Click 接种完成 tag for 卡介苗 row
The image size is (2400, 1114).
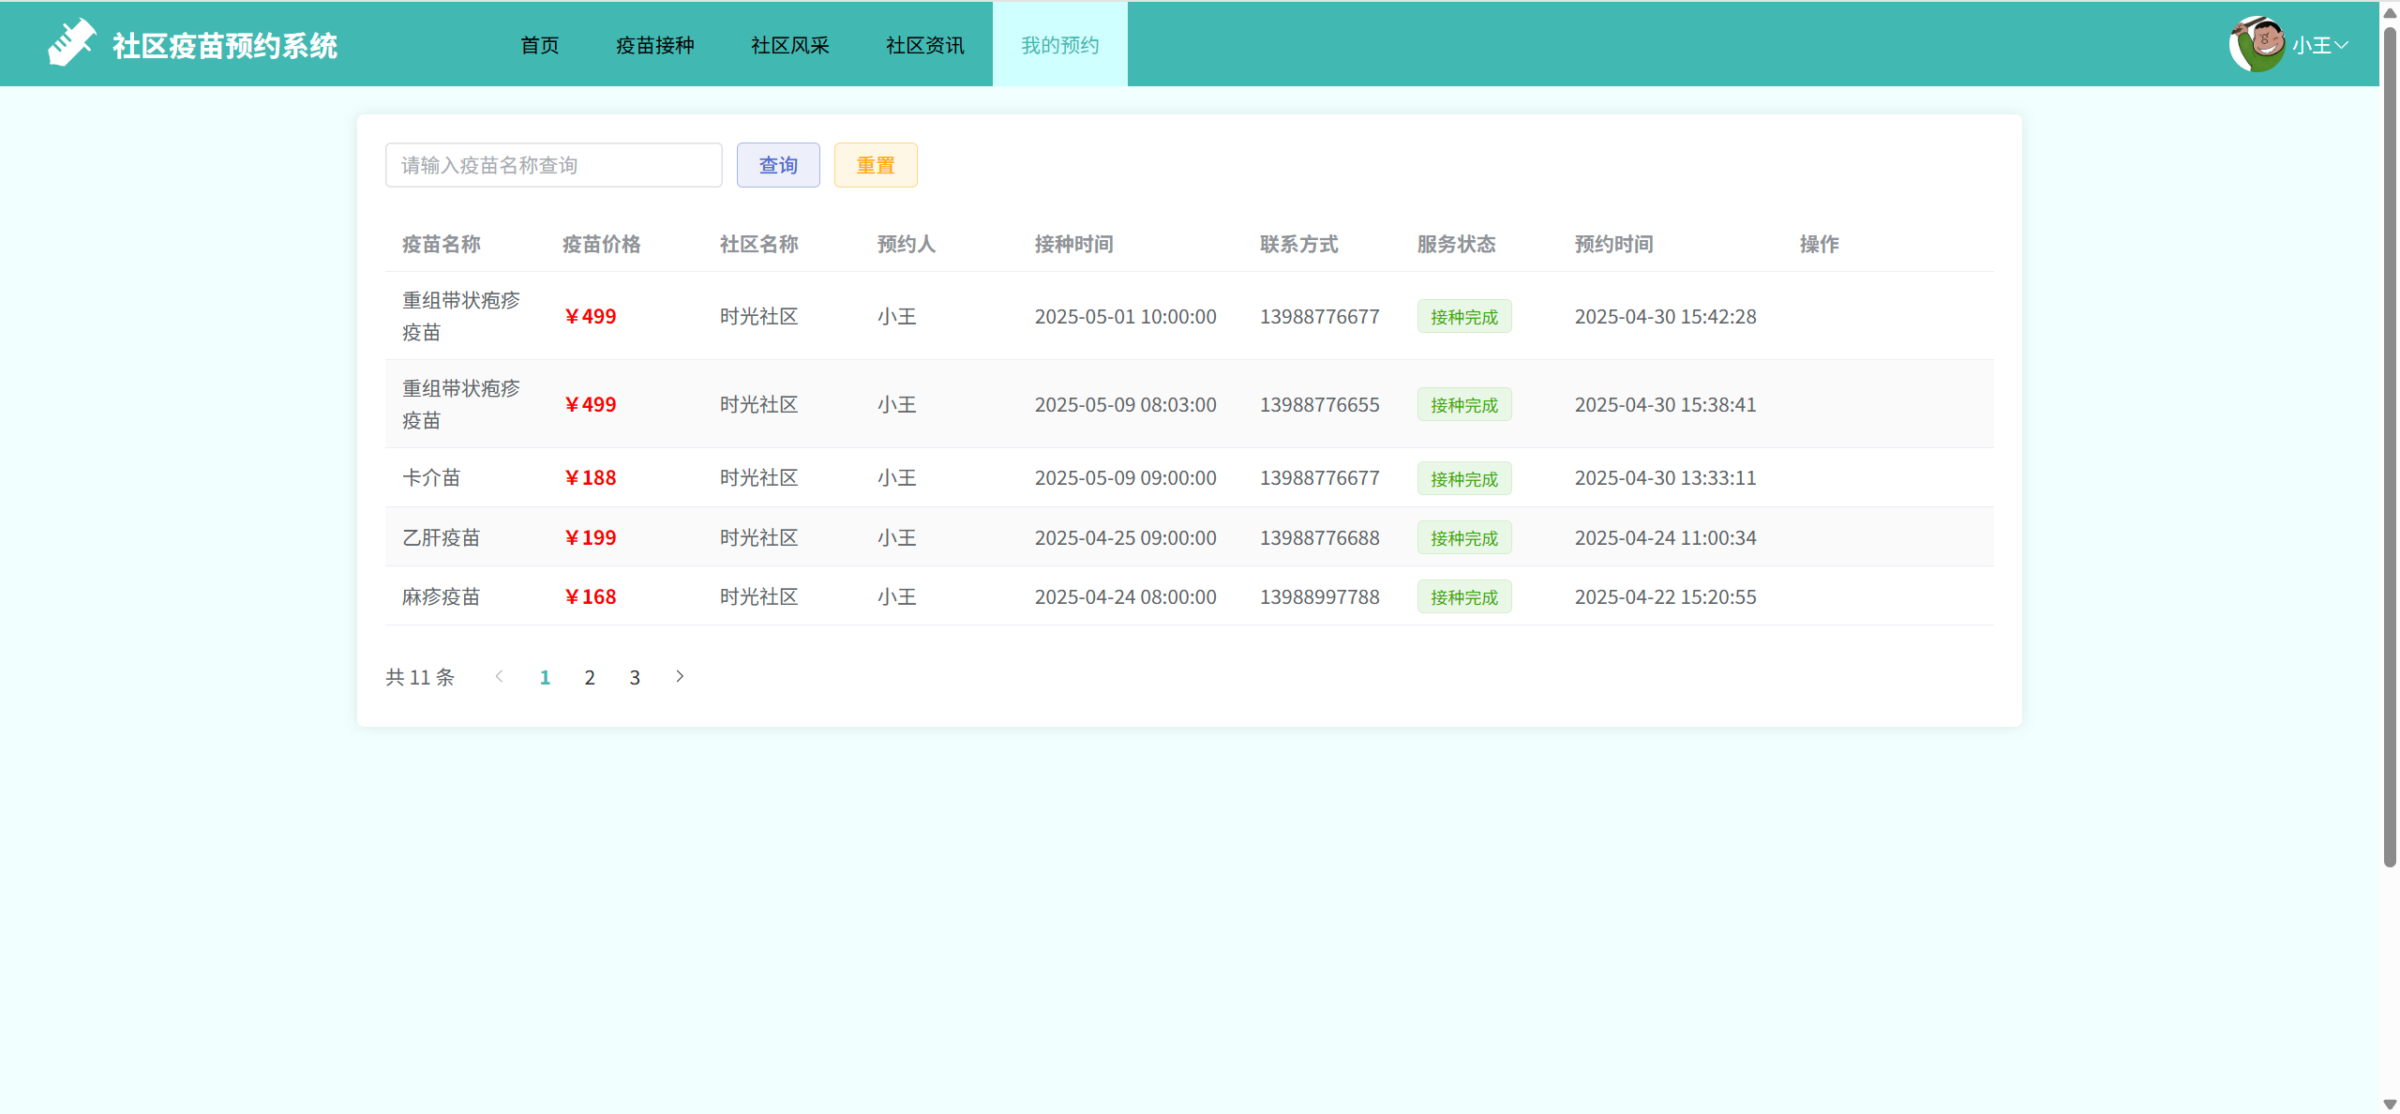[x=1463, y=479]
